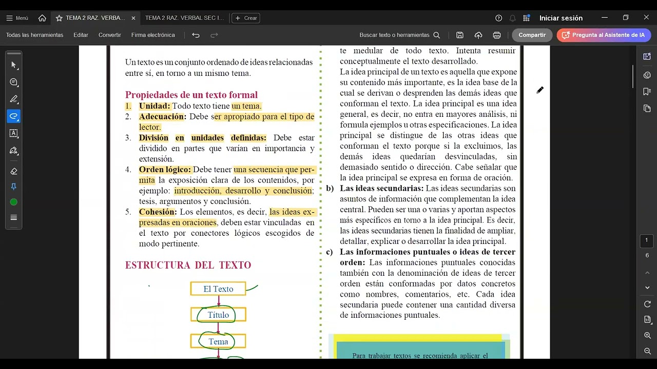
Task: Open the green drawing color swatch
Action: [x=14, y=202]
